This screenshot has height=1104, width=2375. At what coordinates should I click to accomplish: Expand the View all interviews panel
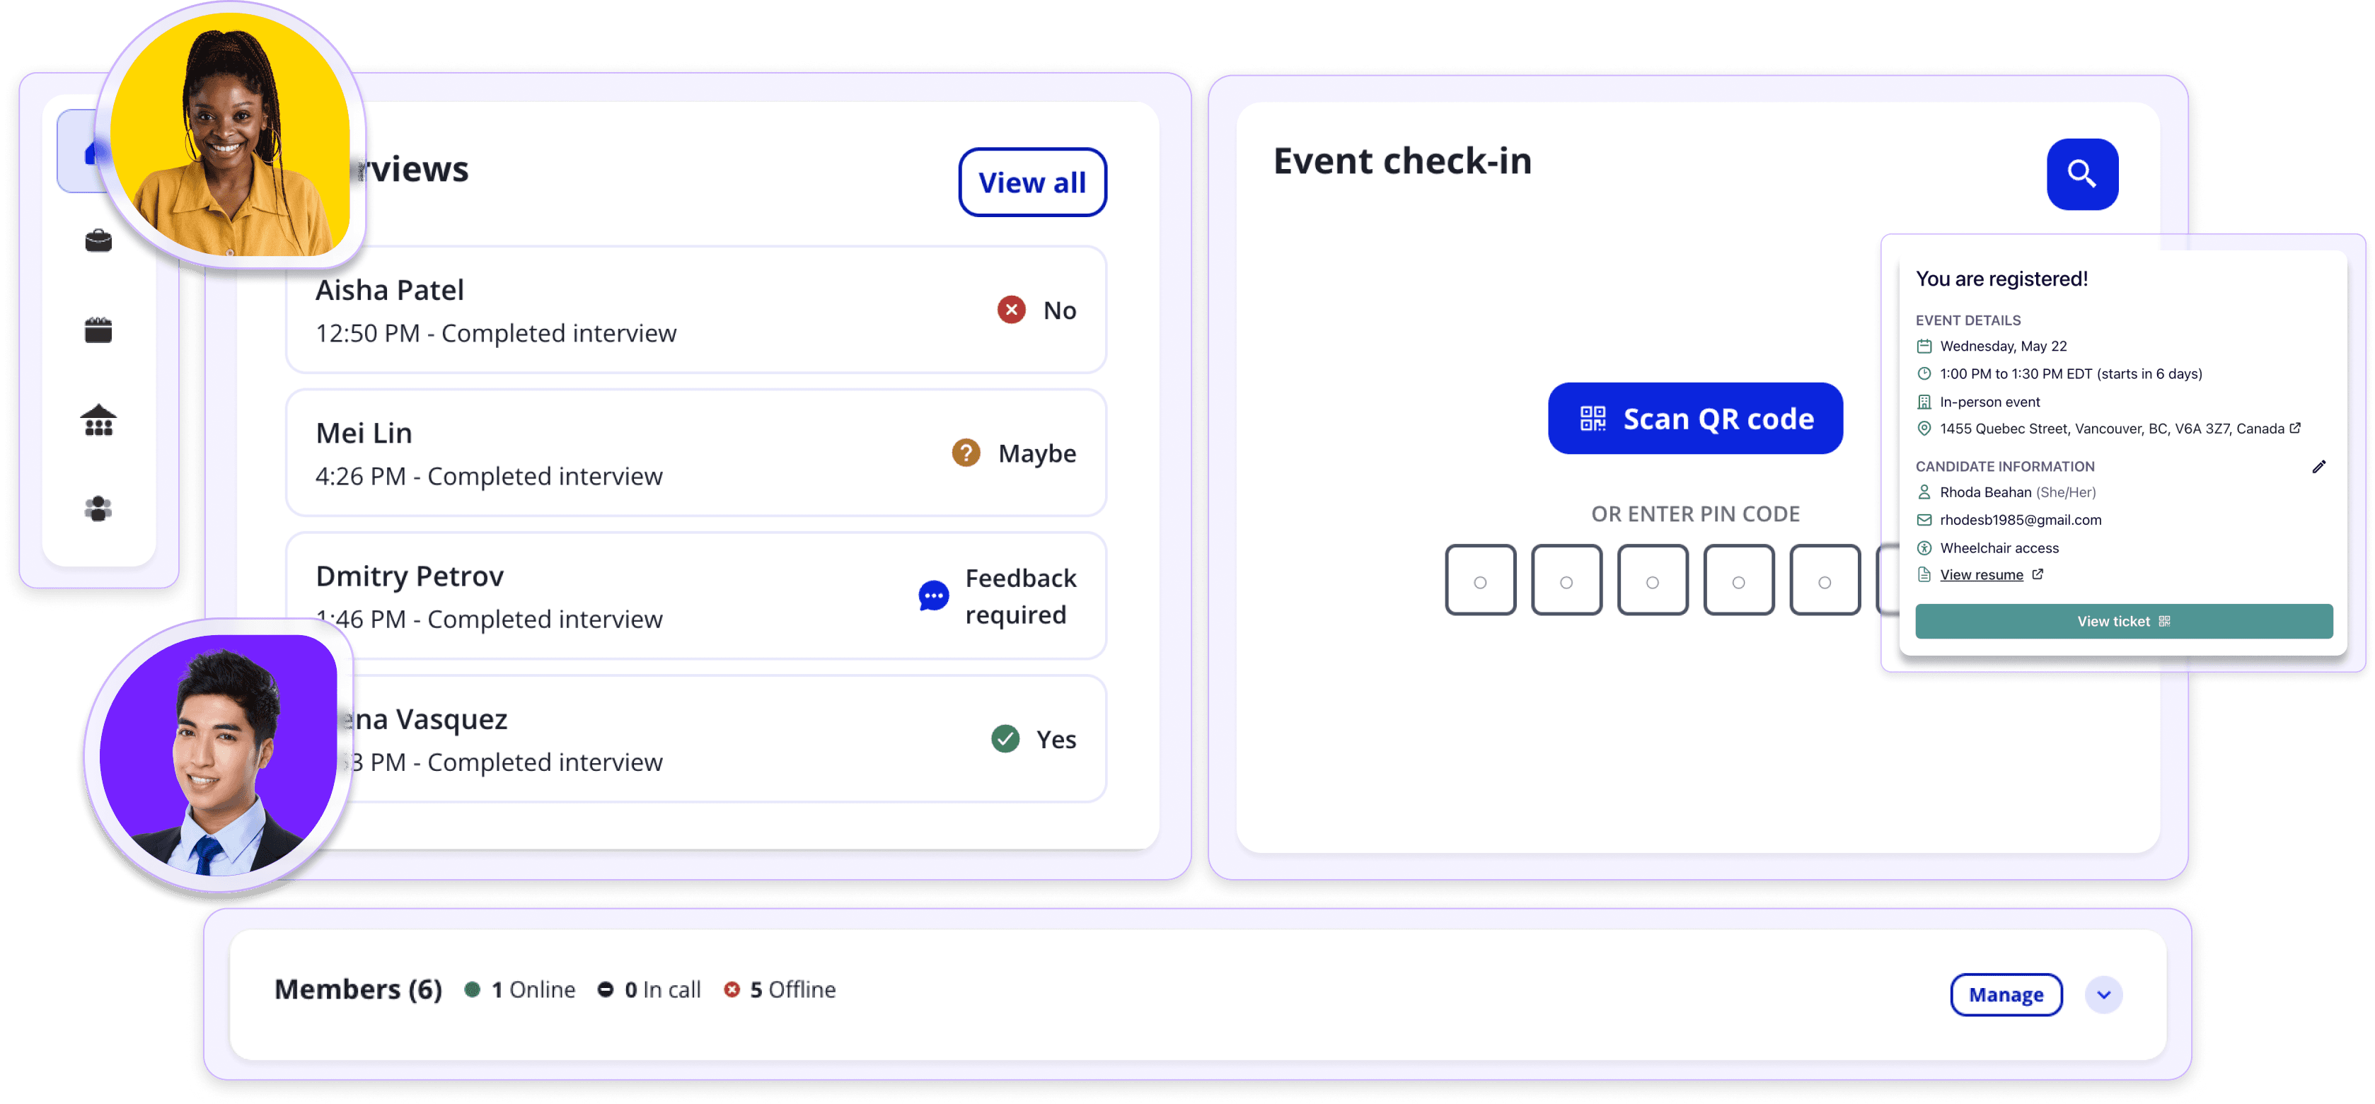coord(1032,183)
